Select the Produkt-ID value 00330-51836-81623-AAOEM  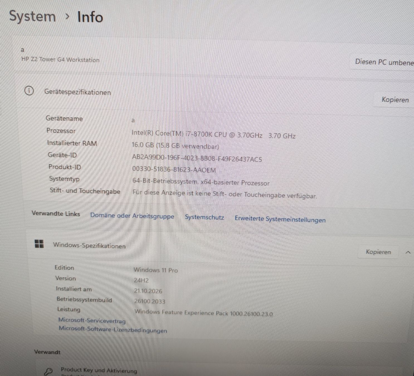[174, 169]
